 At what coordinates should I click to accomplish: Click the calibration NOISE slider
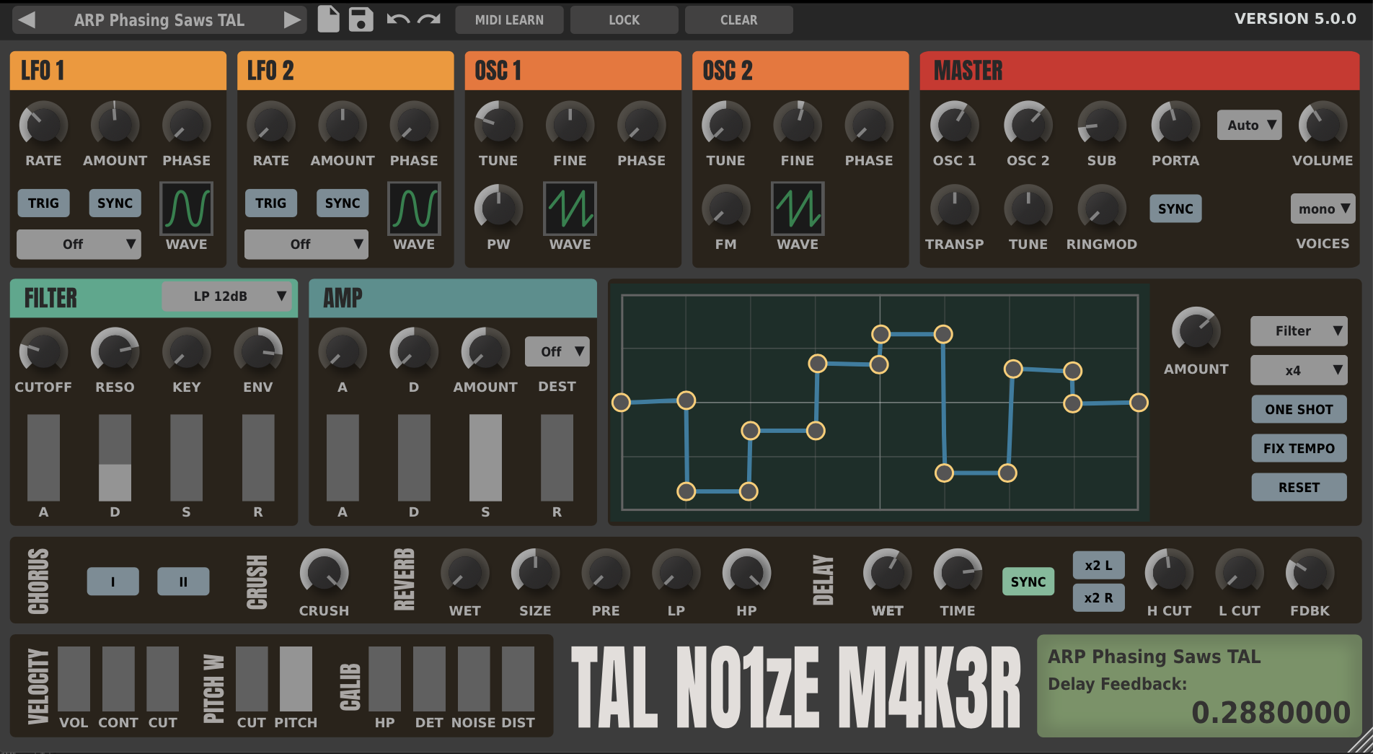coord(474,679)
